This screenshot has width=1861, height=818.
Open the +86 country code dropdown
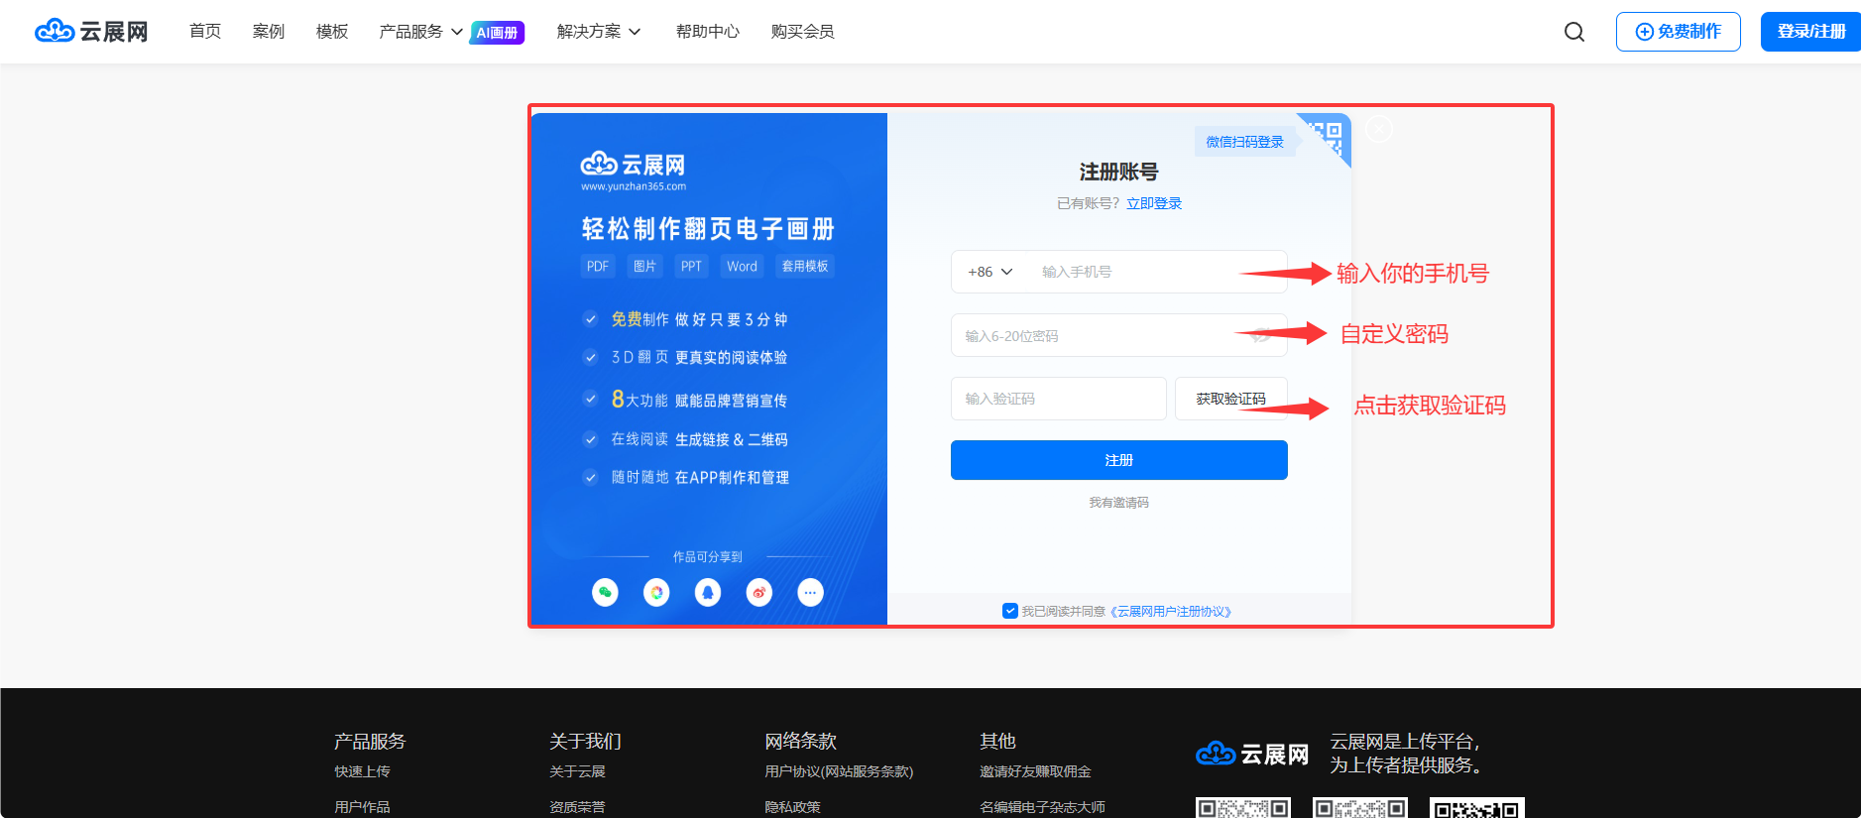pos(989,272)
